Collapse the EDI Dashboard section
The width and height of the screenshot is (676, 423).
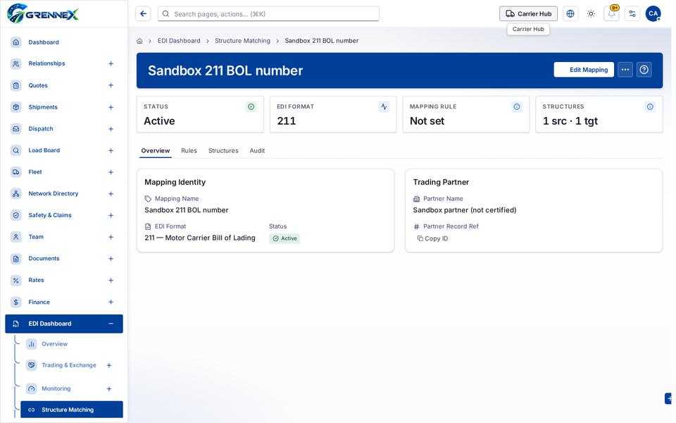(x=111, y=324)
